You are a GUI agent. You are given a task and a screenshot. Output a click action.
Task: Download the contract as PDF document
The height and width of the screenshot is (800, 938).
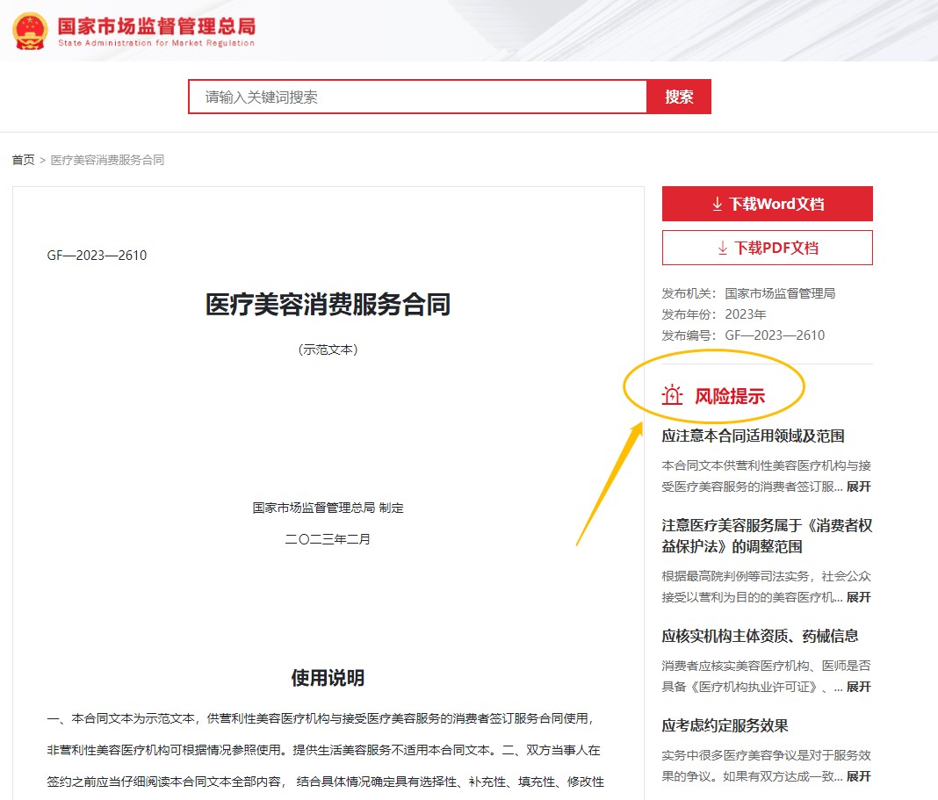coord(767,248)
